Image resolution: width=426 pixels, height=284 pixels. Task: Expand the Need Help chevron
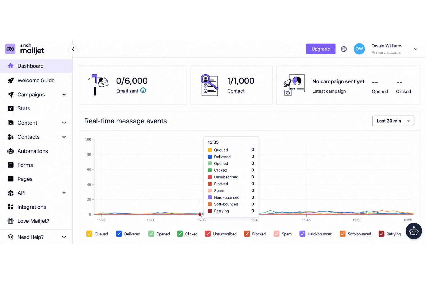tap(64, 237)
